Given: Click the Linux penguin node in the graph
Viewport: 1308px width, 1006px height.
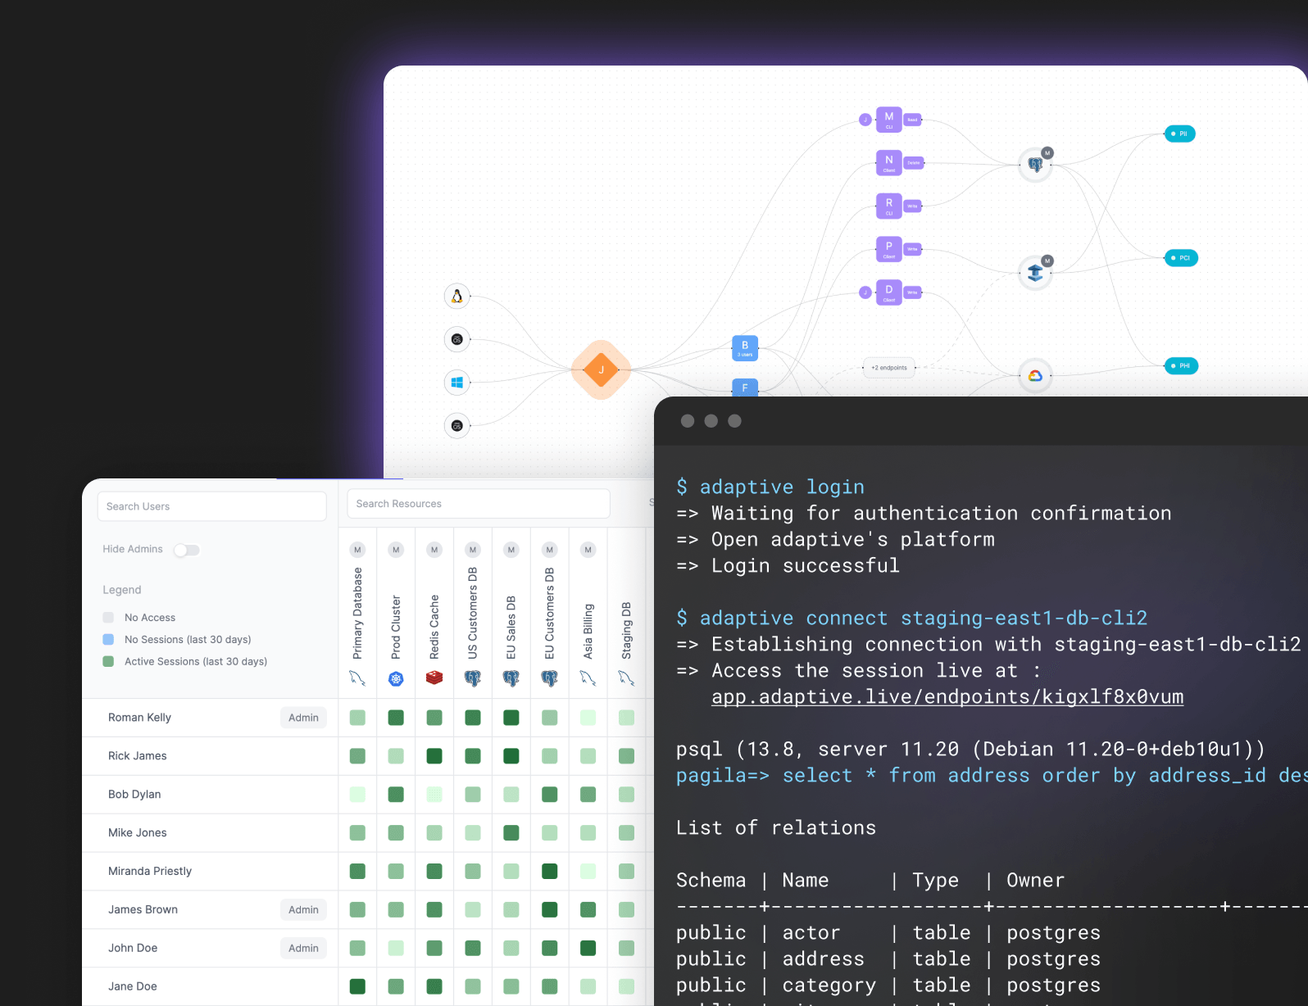Looking at the screenshot, I should pos(457,296).
